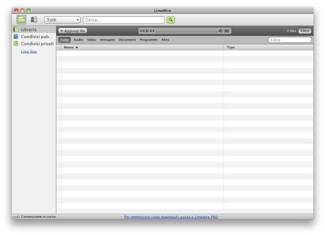Select the Tutto category tab
This screenshot has height=235, width=325.
(64, 40)
